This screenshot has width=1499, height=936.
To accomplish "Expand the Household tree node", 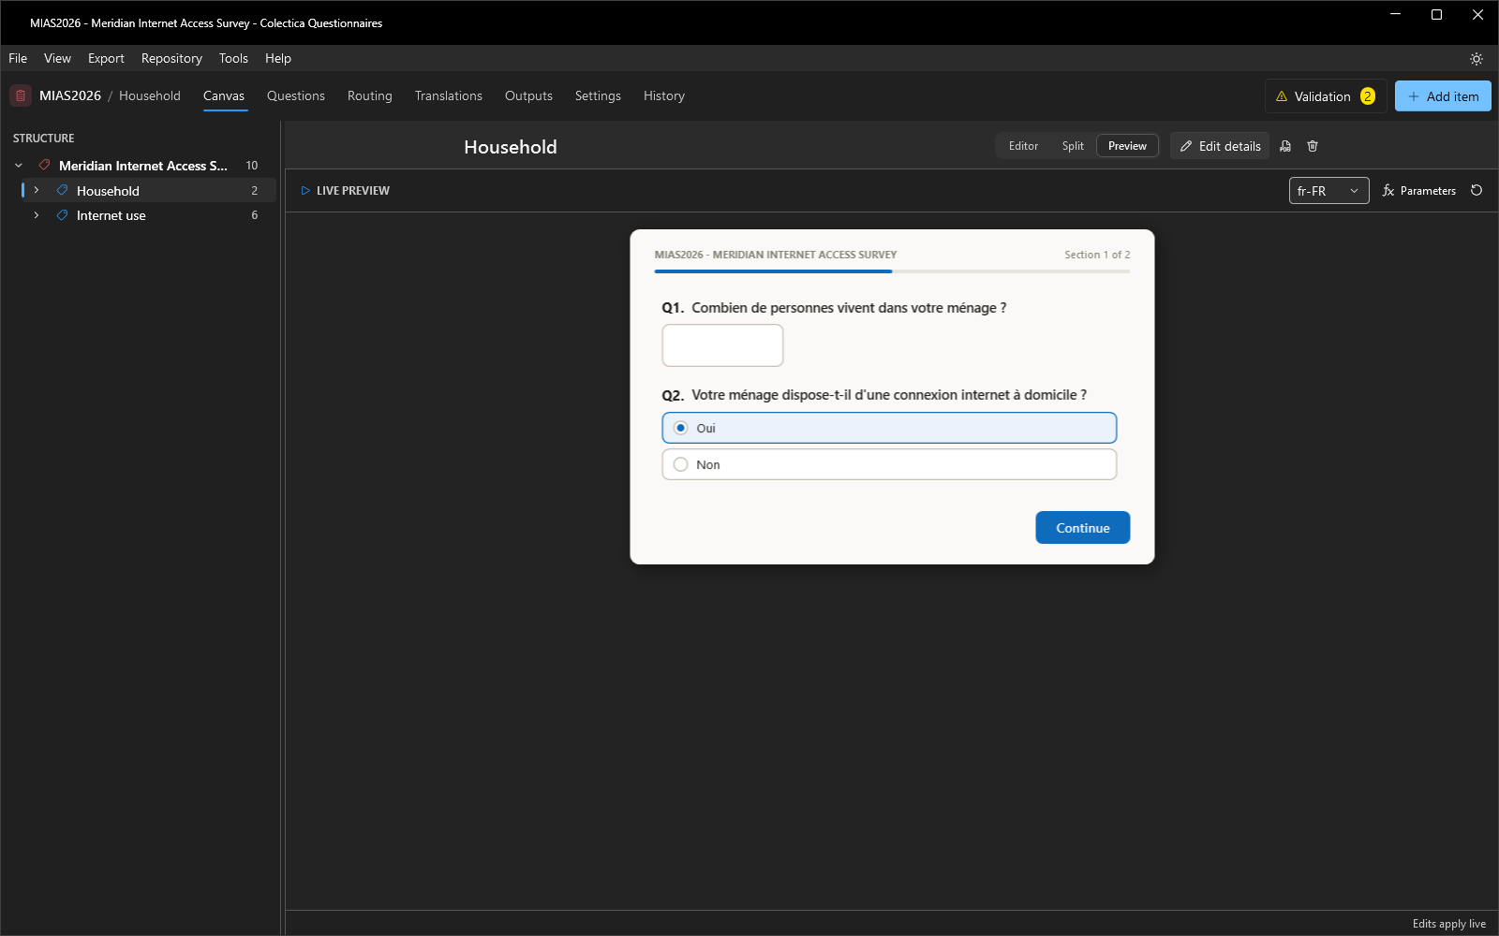I will 37,190.
